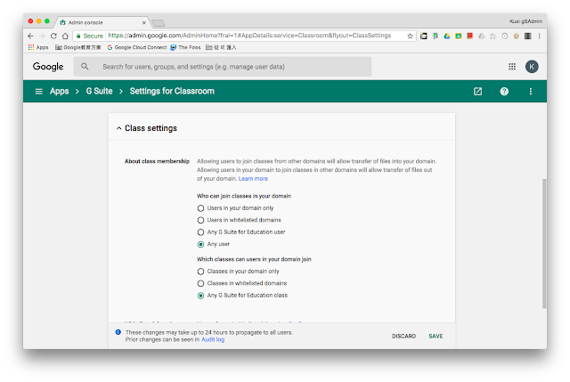Click the Admin console browser tab

pyautogui.click(x=102, y=22)
